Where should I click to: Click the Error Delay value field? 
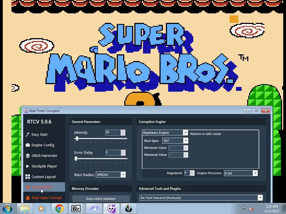click(113, 152)
